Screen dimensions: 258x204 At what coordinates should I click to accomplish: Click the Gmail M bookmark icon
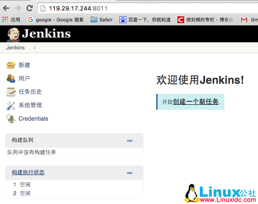(244, 20)
